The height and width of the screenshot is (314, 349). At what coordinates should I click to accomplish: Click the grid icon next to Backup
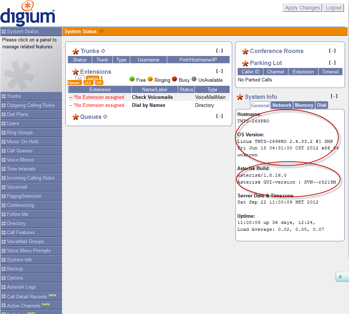(4, 269)
